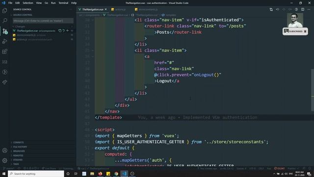Open the Accounts icon in activity bar
314x177 pixels.
(5, 150)
